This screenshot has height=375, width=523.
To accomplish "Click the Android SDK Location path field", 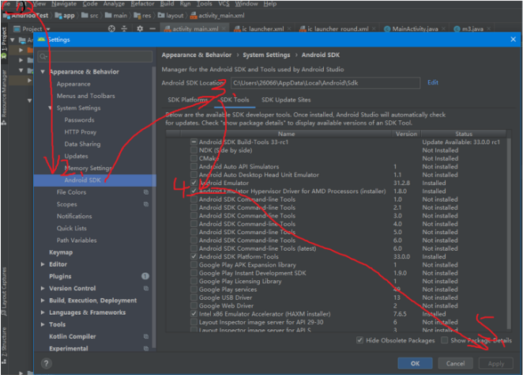I will pyautogui.click(x=325, y=83).
